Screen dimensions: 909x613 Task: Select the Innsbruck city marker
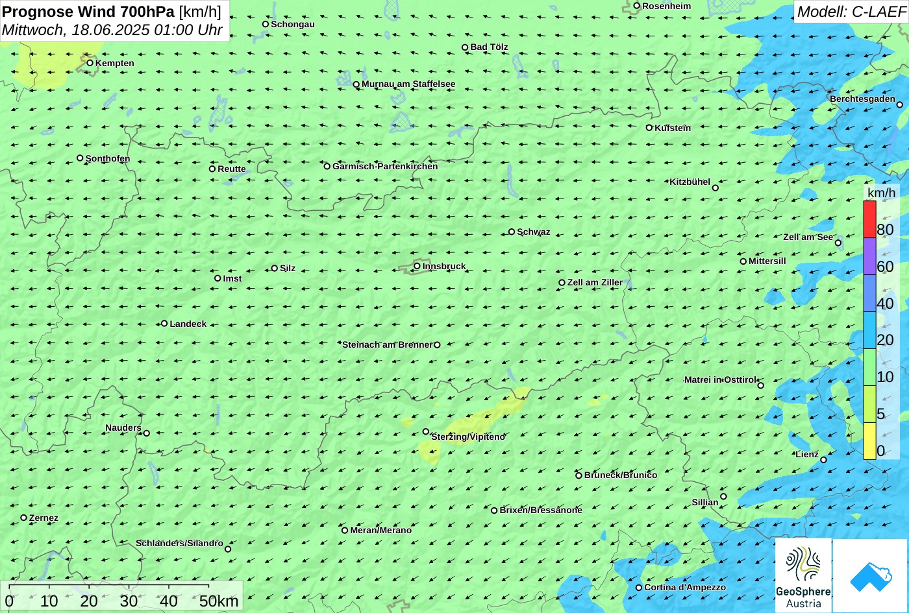417,266
